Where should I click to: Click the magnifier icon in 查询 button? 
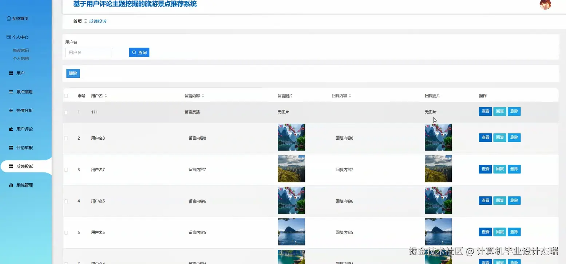tap(134, 53)
